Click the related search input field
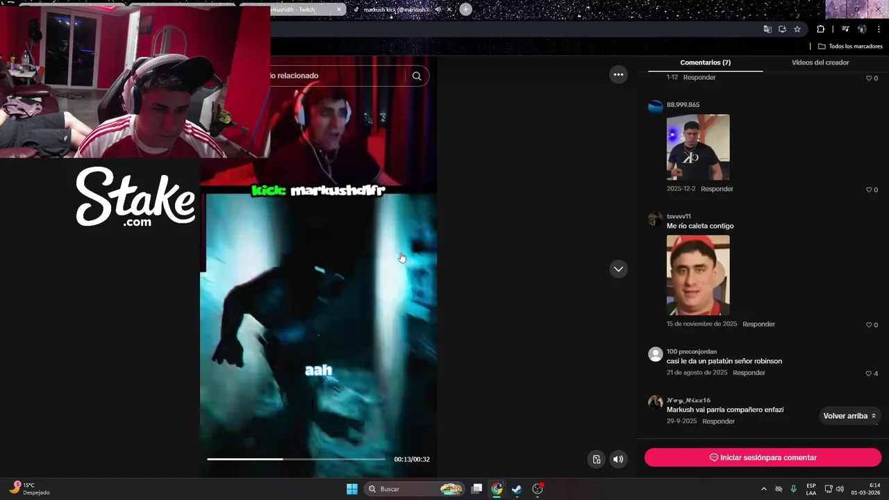 click(x=337, y=76)
